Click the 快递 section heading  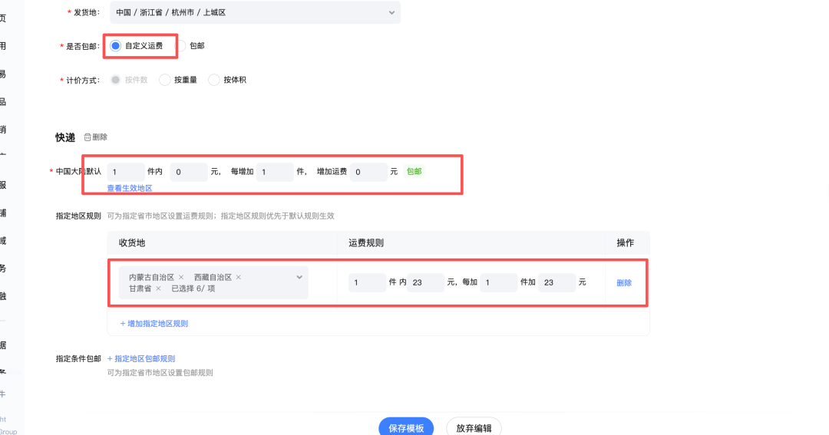coord(65,137)
